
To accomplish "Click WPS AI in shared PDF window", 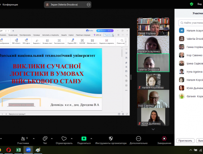I will click(x=97, y=35).
